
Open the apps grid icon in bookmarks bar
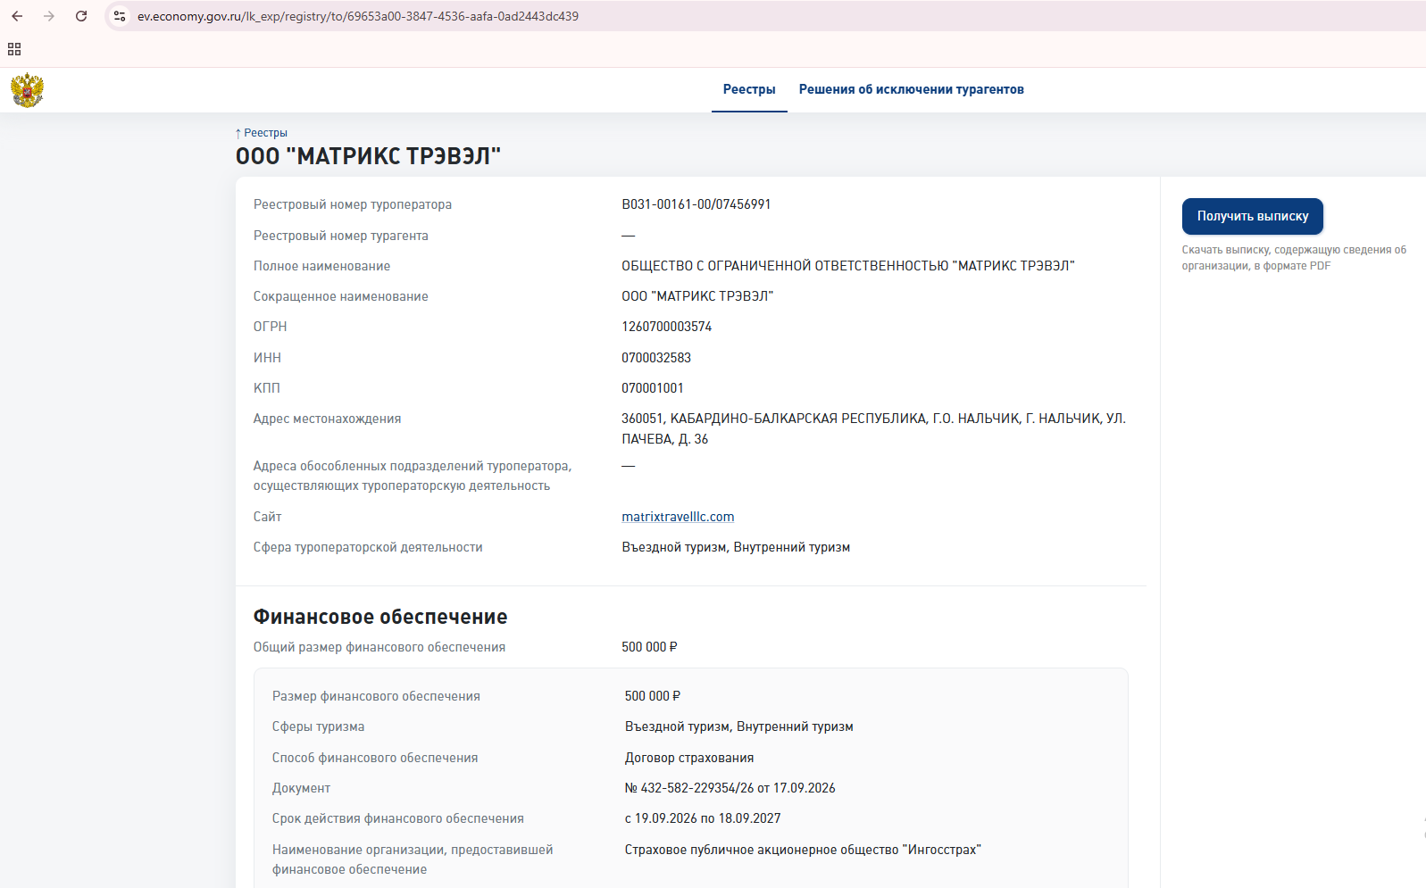pyautogui.click(x=14, y=49)
